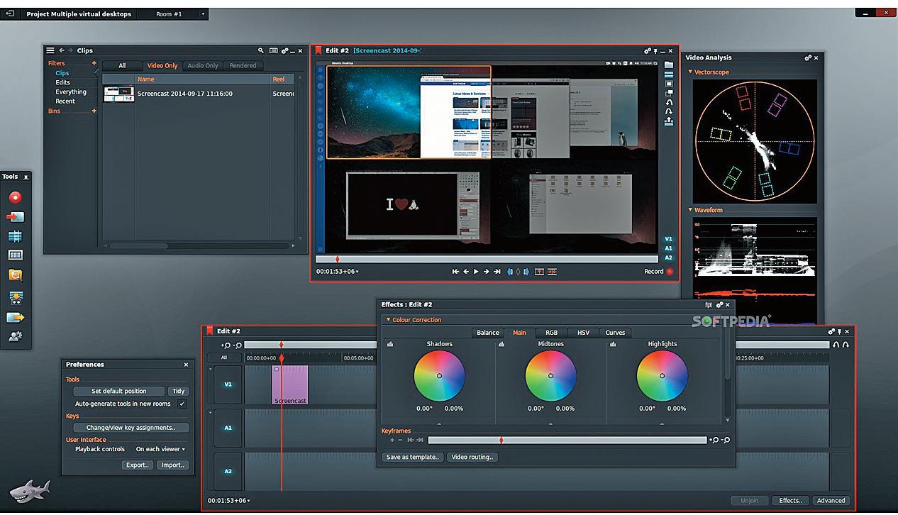Open viewer timecode 00:01:53+06 dropdown
This screenshot has width=898, height=515.
click(x=338, y=272)
